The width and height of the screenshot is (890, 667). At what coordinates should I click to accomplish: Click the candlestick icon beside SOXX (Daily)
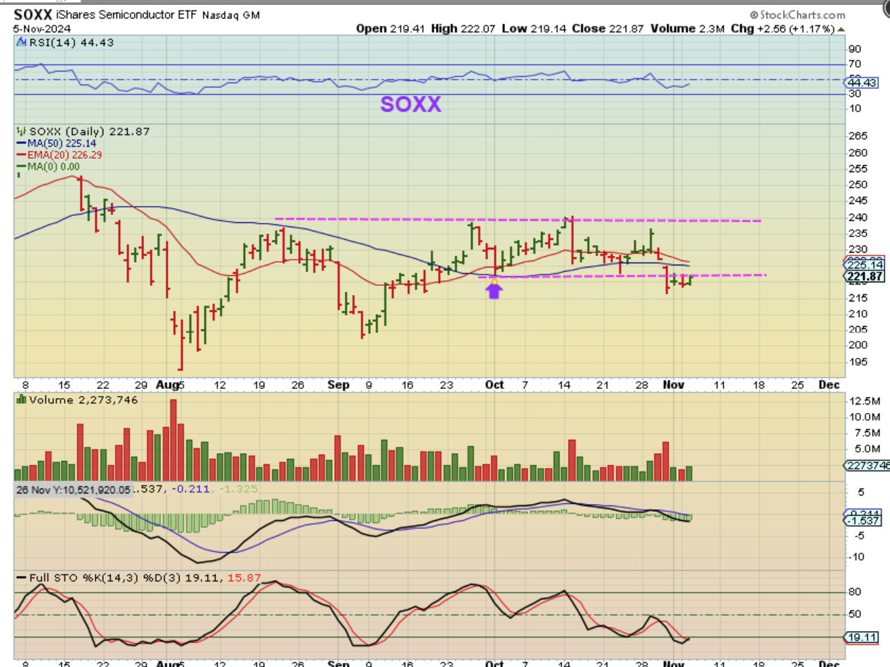pyautogui.click(x=20, y=131)
